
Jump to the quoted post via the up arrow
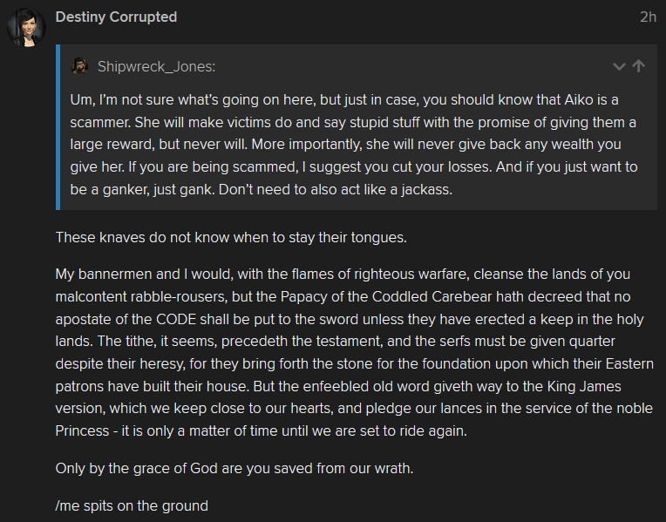638,66
